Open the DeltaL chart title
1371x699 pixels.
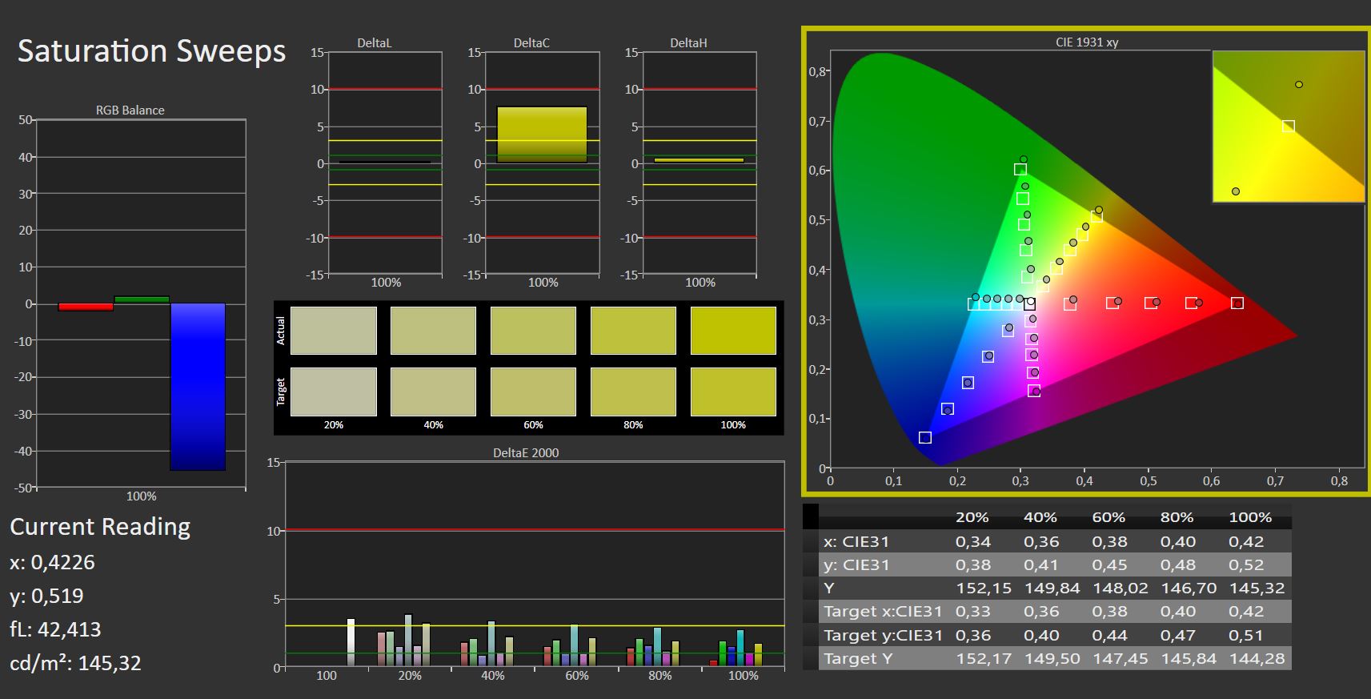374,43
